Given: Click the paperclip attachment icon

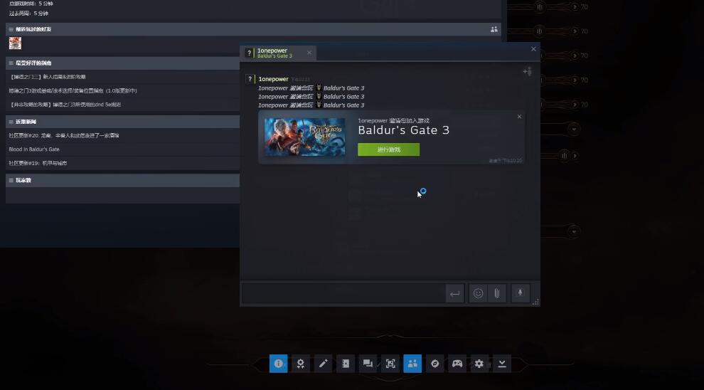Looking at the screenshot, I should point(497,293).
